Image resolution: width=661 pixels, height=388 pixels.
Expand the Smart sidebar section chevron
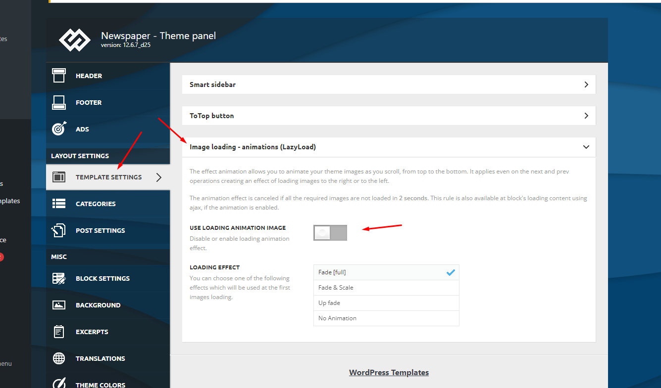pos(586,85)
